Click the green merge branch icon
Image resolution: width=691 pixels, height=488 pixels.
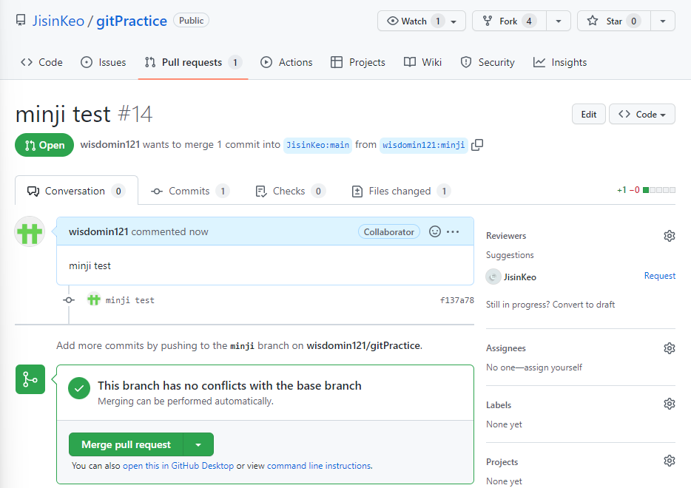point(30,379)
